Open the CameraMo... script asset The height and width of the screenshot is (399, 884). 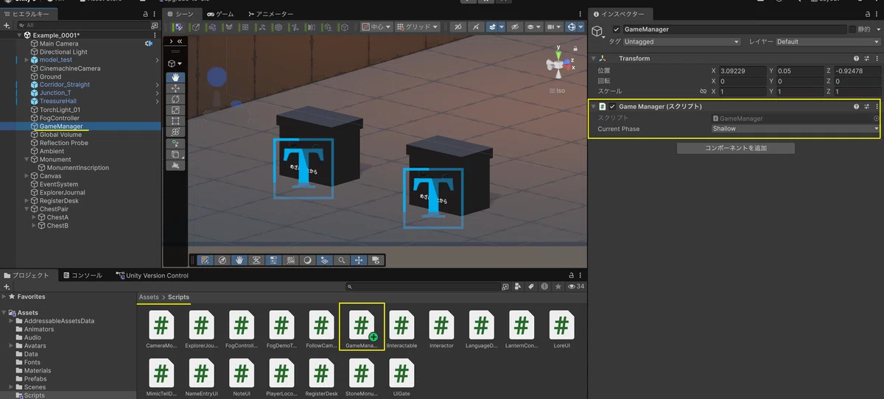tap(161, 329)
